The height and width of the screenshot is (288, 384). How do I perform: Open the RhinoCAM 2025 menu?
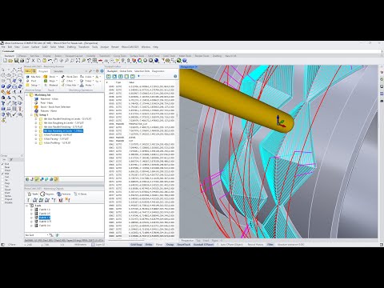[130, 47]
